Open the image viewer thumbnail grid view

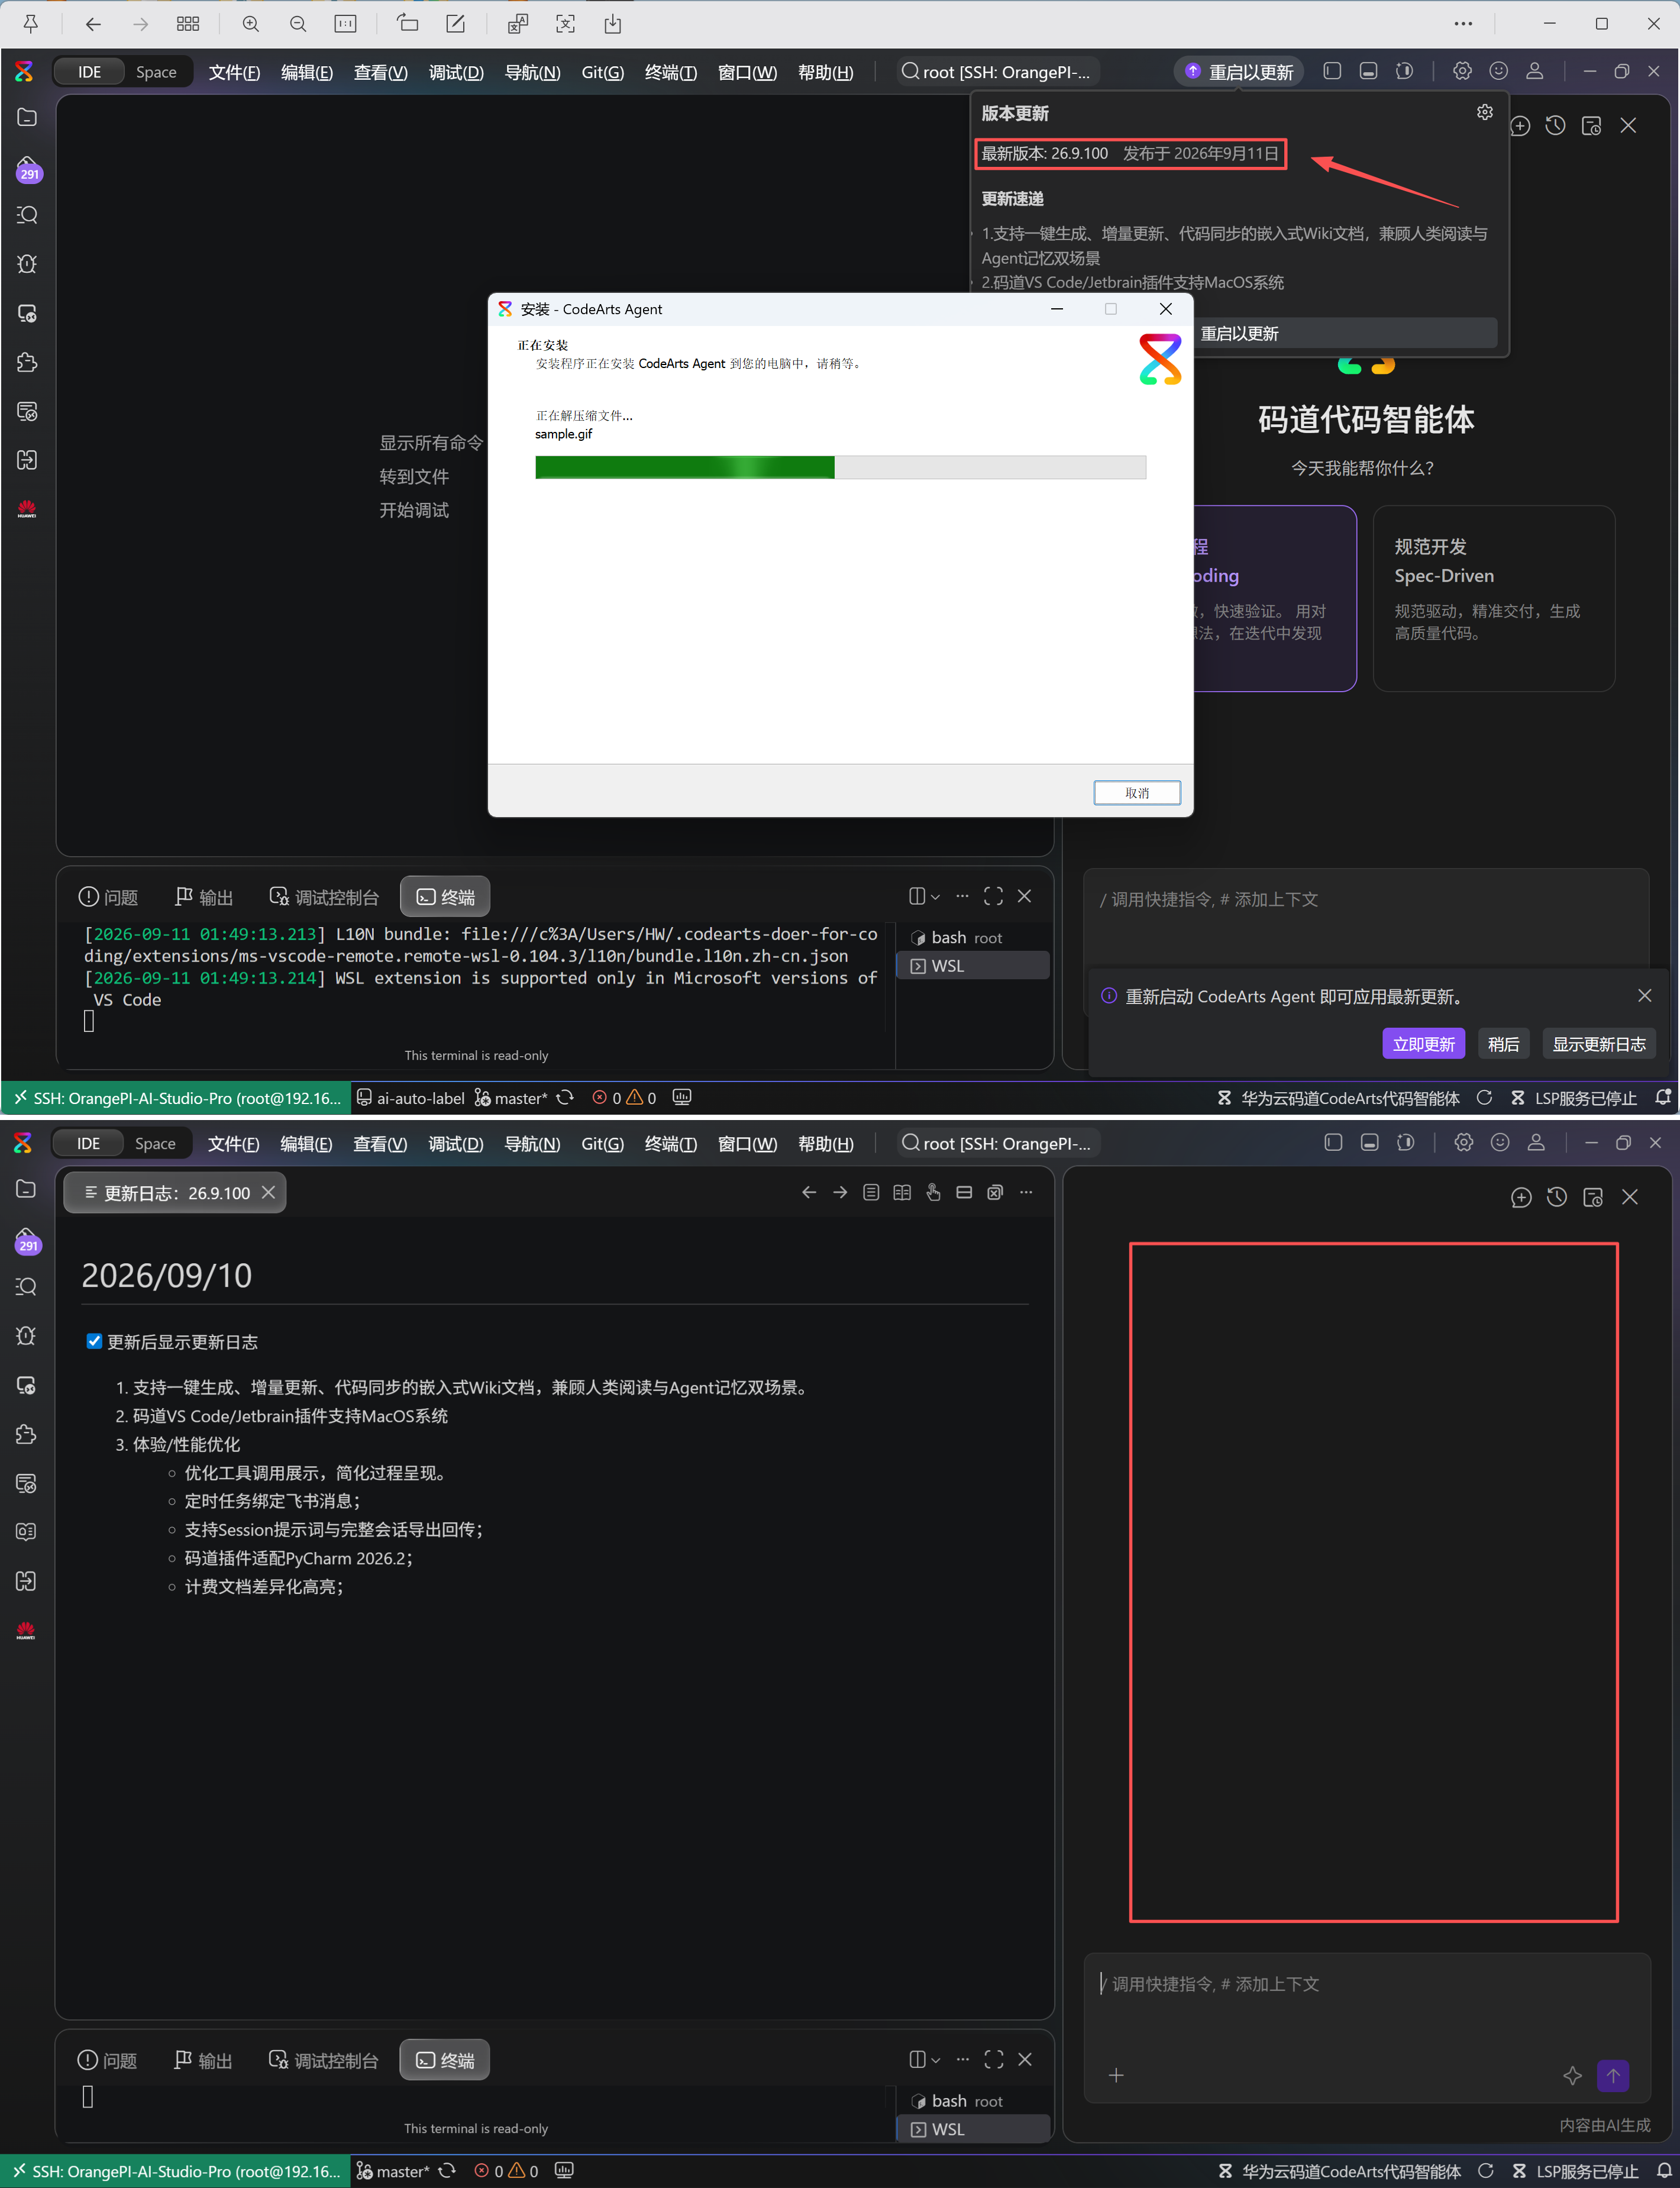(188, 23)
